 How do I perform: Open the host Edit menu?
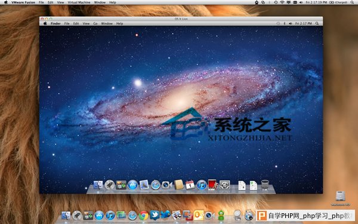pos(51,2)
